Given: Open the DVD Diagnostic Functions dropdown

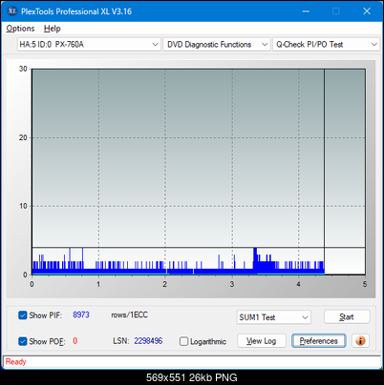Looking at the screenshot, I should (x=217, y=45).
